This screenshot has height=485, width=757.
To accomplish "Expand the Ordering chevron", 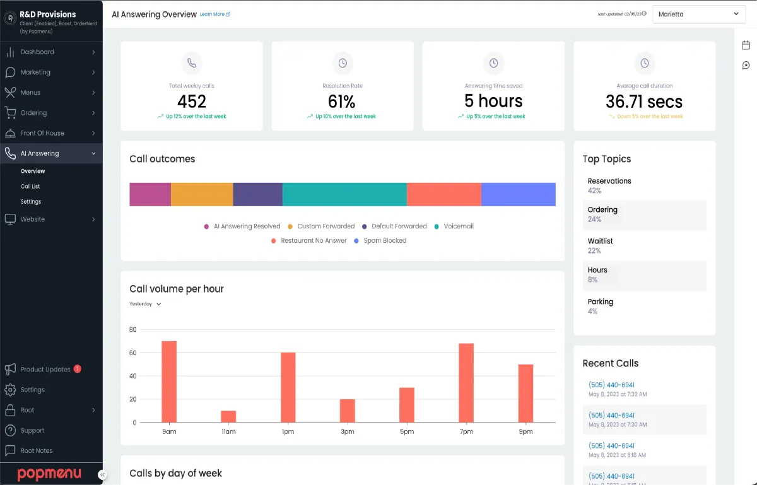I will coord(93,113).
